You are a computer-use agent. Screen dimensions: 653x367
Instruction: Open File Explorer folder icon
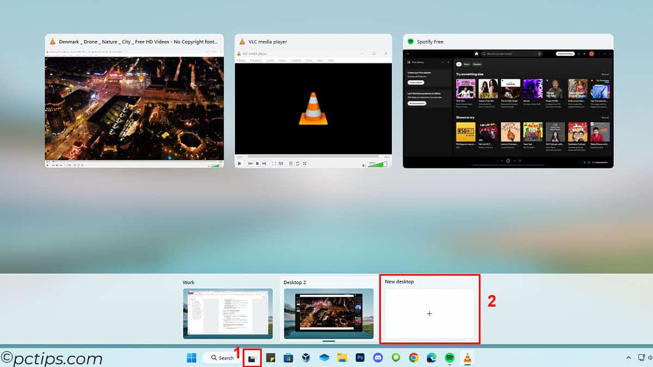click(342, 358)
